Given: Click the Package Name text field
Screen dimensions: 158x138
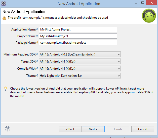Looking at the screenshot, I should (x=78, y=43).
